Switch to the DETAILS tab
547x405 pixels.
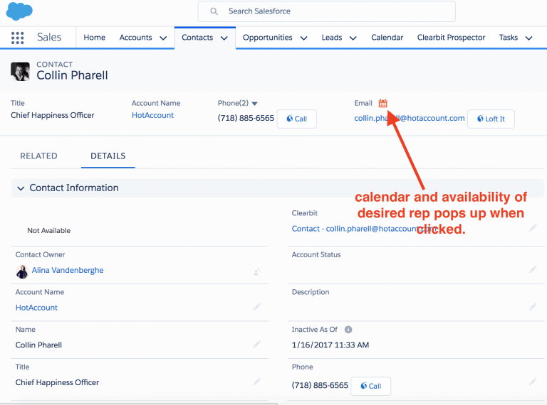pos(108,156)
